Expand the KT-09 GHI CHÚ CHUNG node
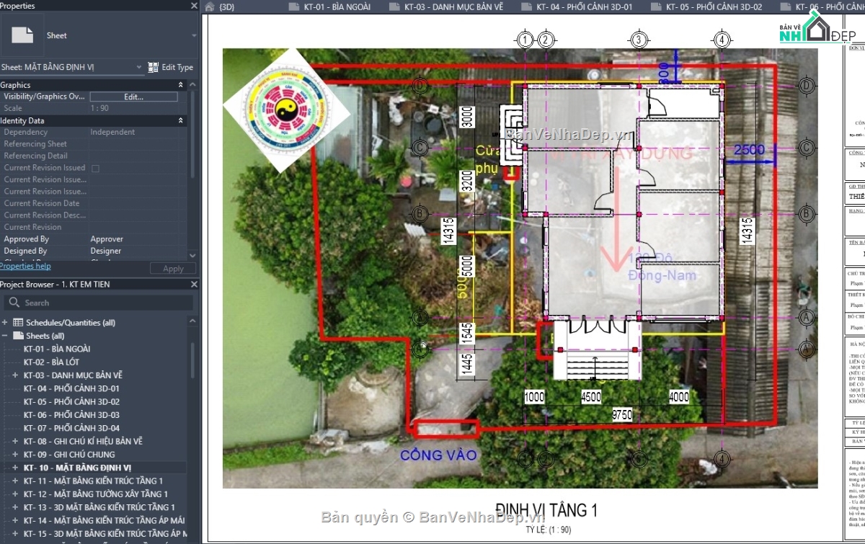Screen dimensions: 865x544 (15, 455)
